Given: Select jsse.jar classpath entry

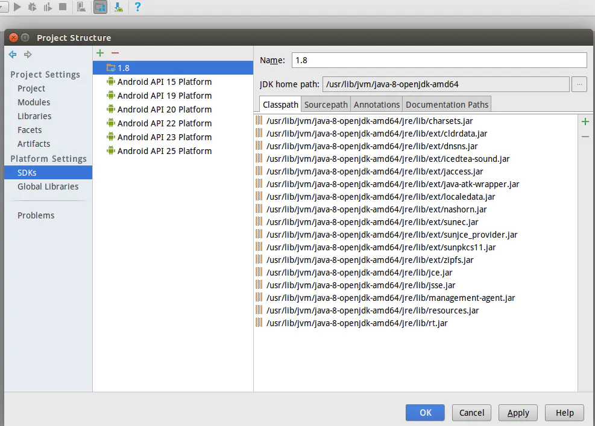Looking at the screenshot, I should 415,285.
